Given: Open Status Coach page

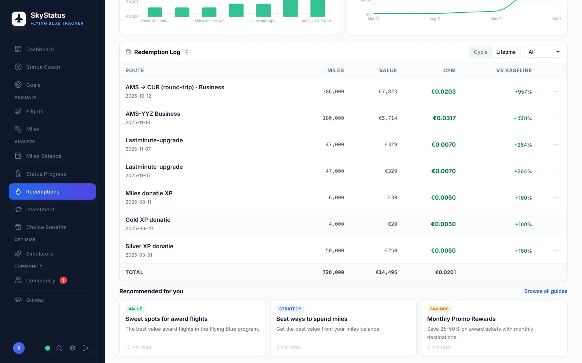Looking at the screenshot, I should coord(52,67).
